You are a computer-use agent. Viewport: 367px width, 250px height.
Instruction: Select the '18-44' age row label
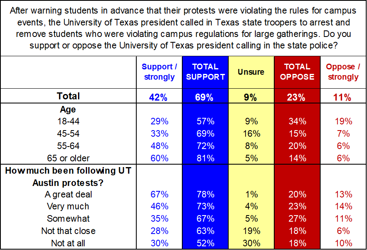pos(68,122)
